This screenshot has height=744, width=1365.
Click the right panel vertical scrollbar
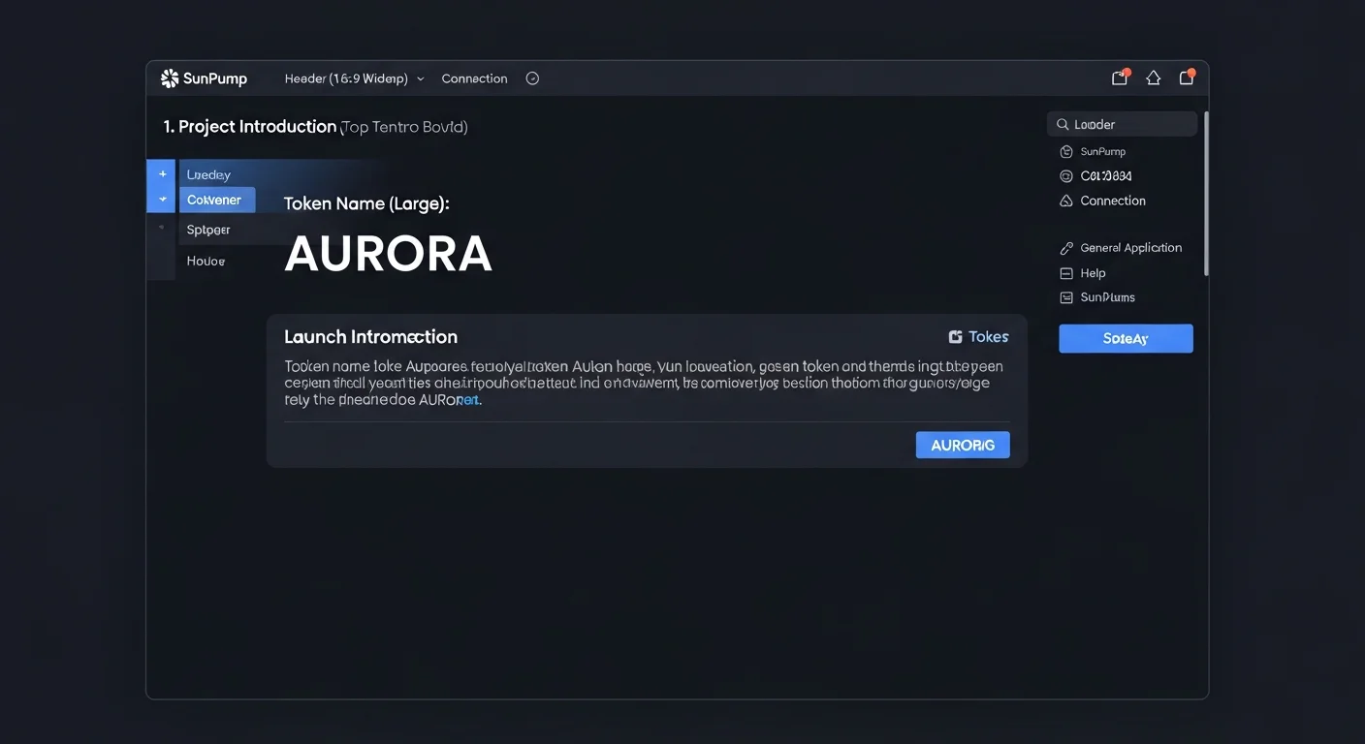pos(1206,194)
